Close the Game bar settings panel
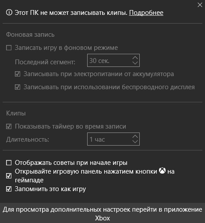Viewport: 205px width, 223px height. 200,5
